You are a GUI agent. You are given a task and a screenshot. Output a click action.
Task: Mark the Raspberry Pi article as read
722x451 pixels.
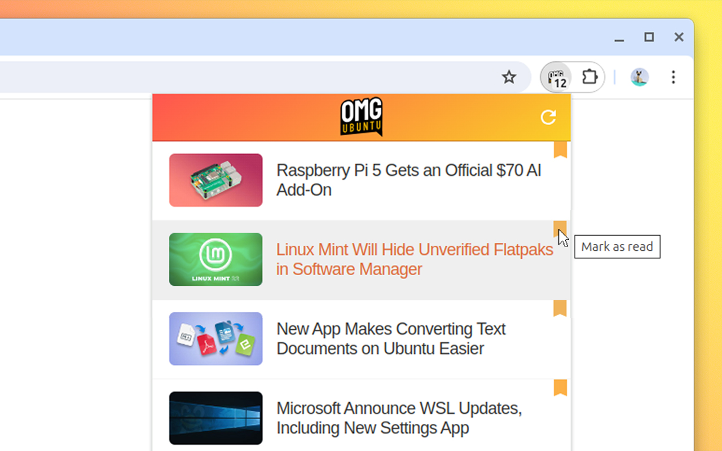point(560,149)
